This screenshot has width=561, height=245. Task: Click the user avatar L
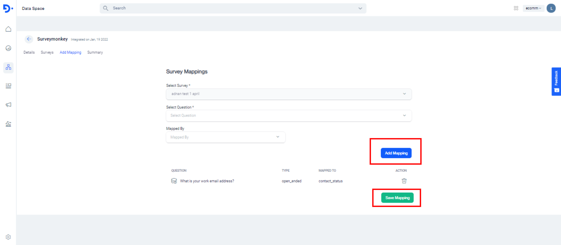551,8
